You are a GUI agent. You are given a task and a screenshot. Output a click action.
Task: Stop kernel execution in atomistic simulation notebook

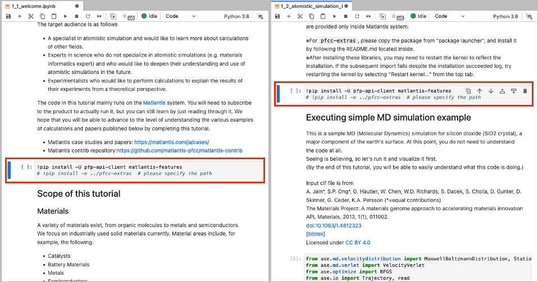pyautogui.click(x=345, y=16)
